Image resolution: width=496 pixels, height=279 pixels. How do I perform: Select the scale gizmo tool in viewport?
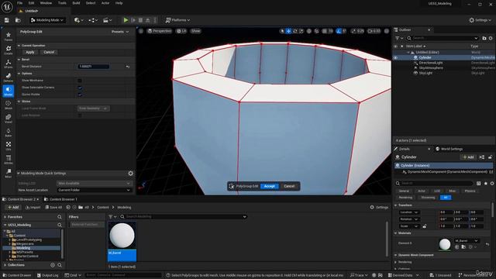click(x=301, y=31)
